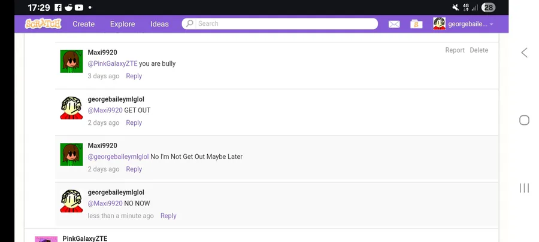Click the Scratch logo

click(43, 24)
